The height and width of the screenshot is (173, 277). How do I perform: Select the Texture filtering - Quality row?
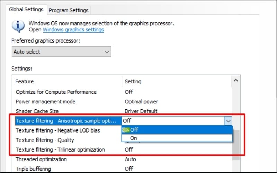click(x=45, y=140)
